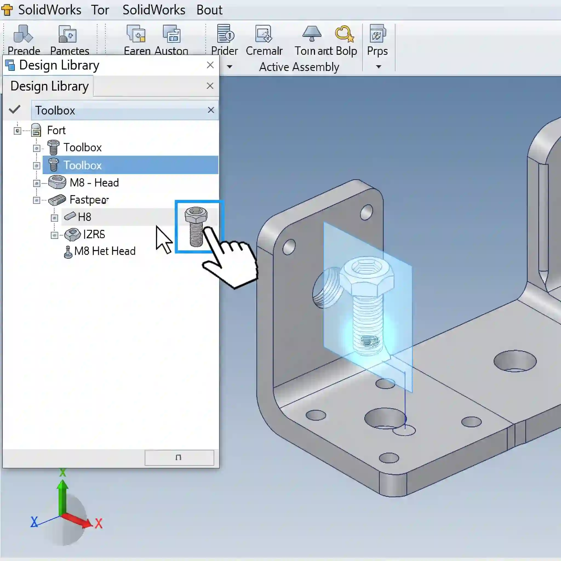561x561 pixels.
Task: Expand the highlighted Toolbox tree node
Action: [x=37, y=166]
